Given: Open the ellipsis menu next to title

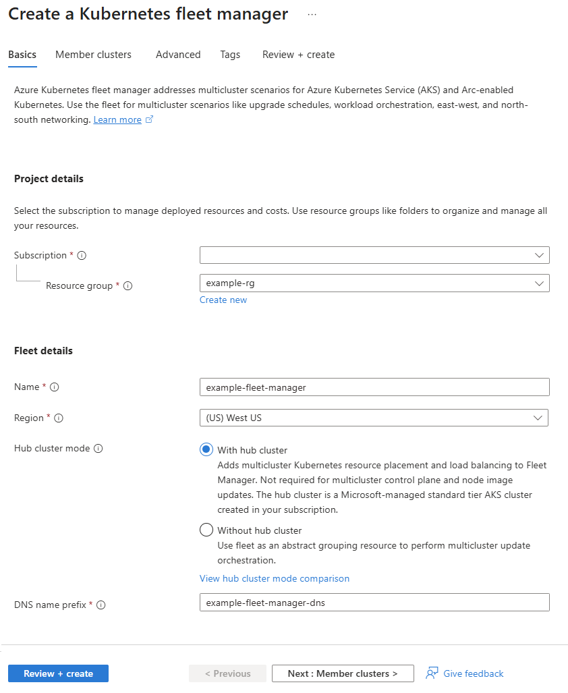Looking at the screenshot, I should tap(312, 15).
